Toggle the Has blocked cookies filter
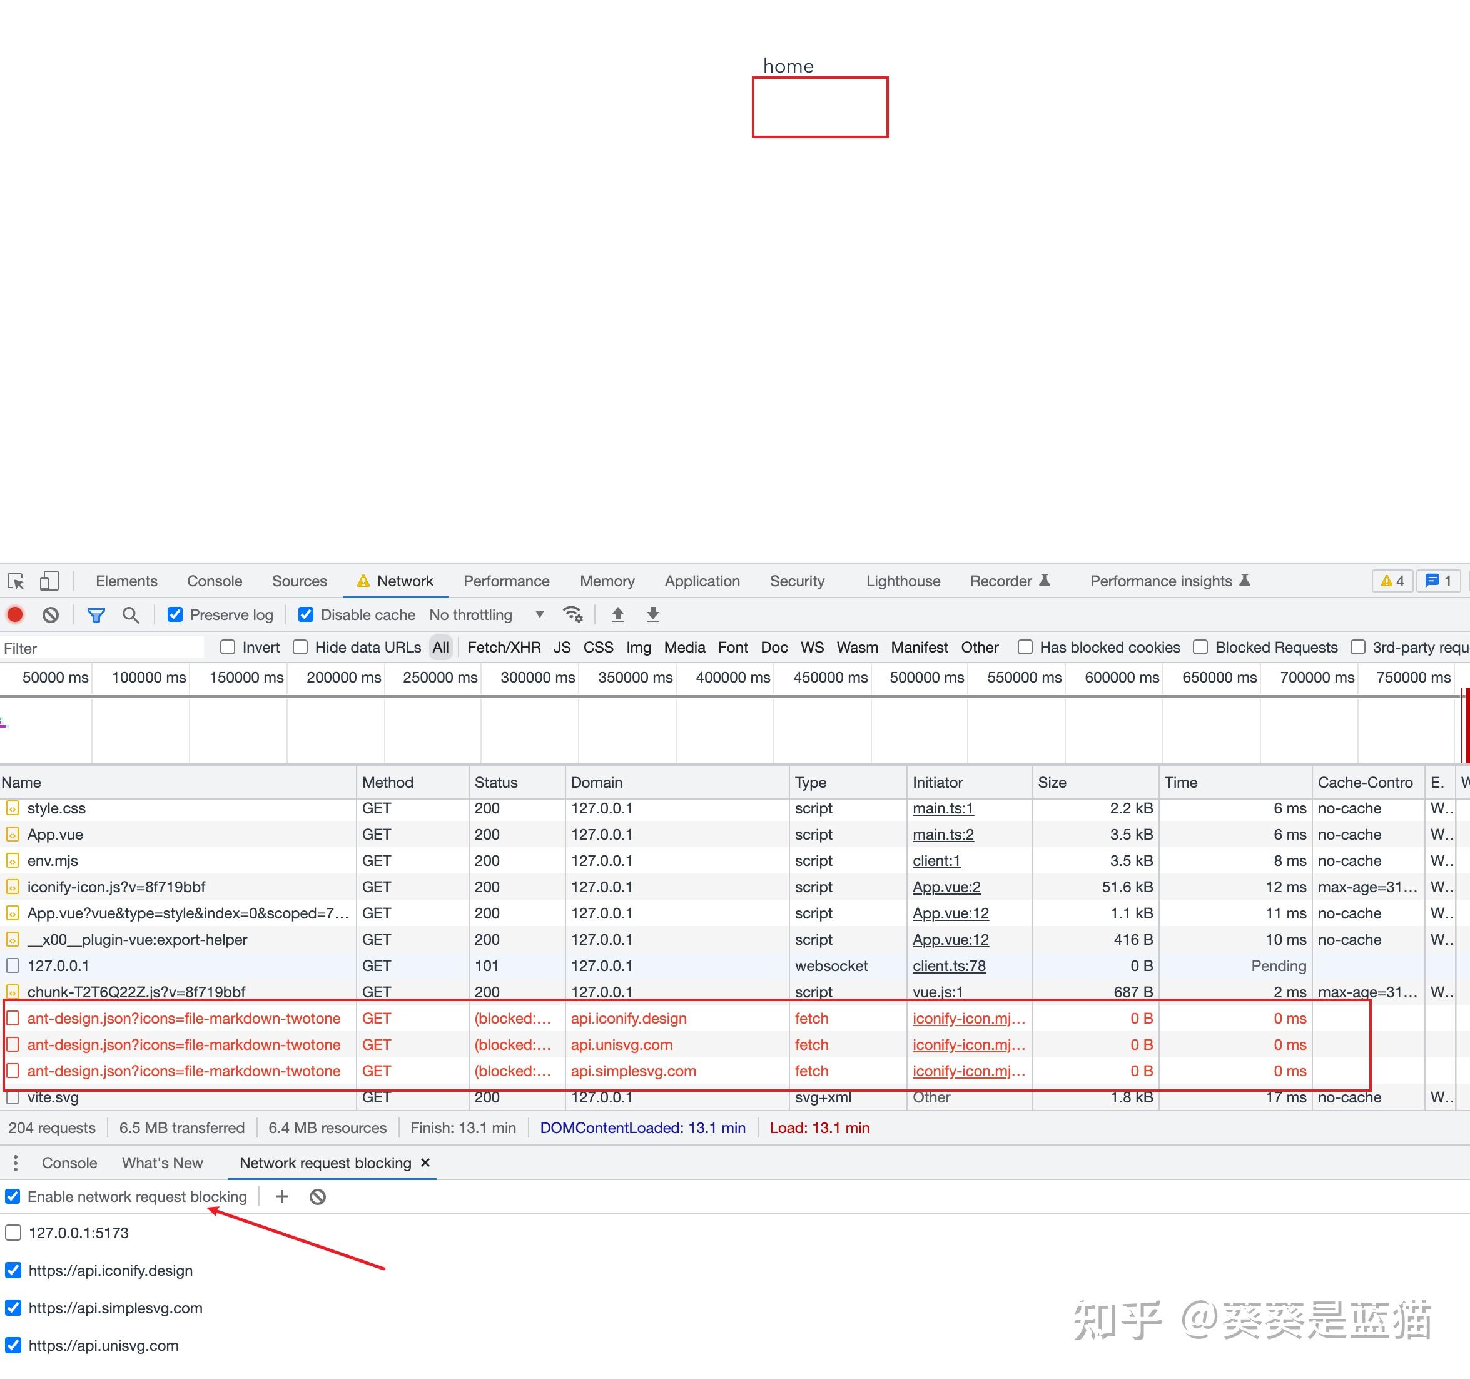 point(1025,648)
